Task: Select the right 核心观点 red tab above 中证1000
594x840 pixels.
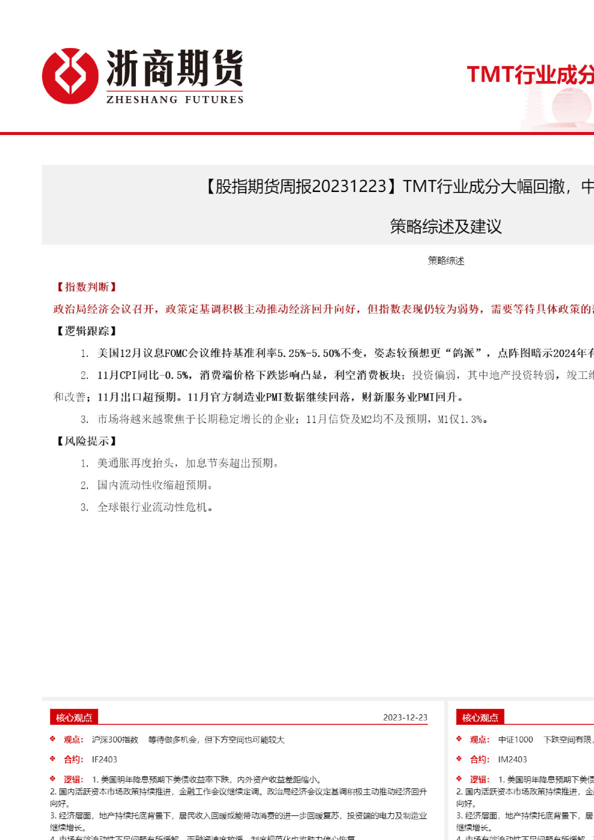Action: pyautogui.click(x=480, y=717)
